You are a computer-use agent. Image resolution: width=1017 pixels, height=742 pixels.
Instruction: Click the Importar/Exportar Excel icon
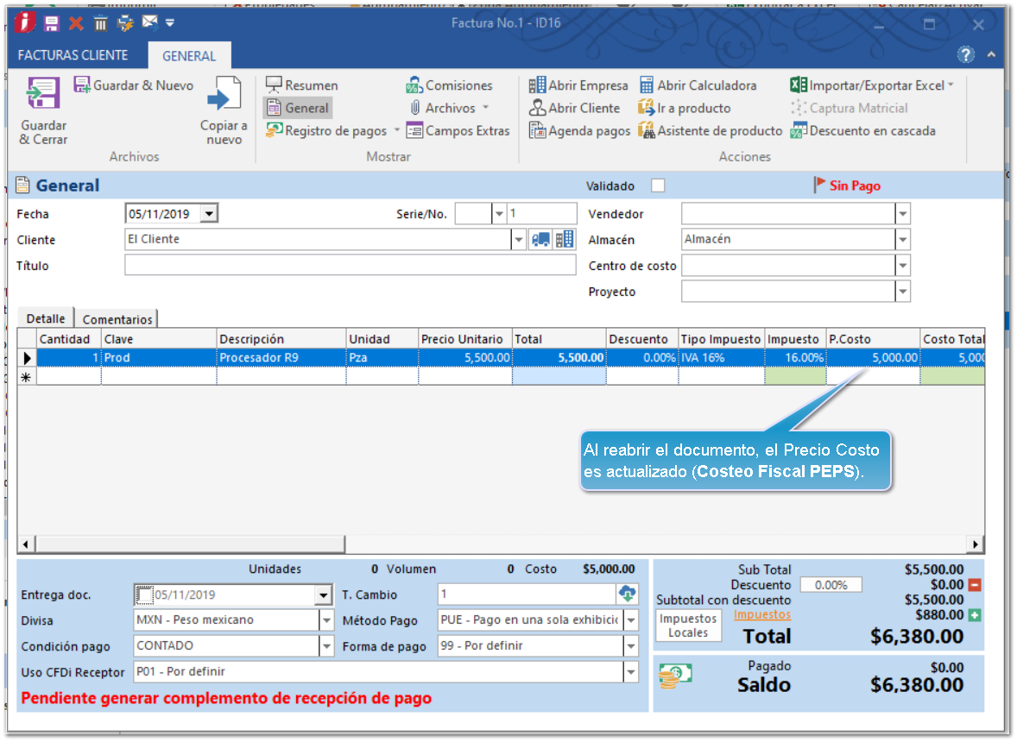[799, 85]
